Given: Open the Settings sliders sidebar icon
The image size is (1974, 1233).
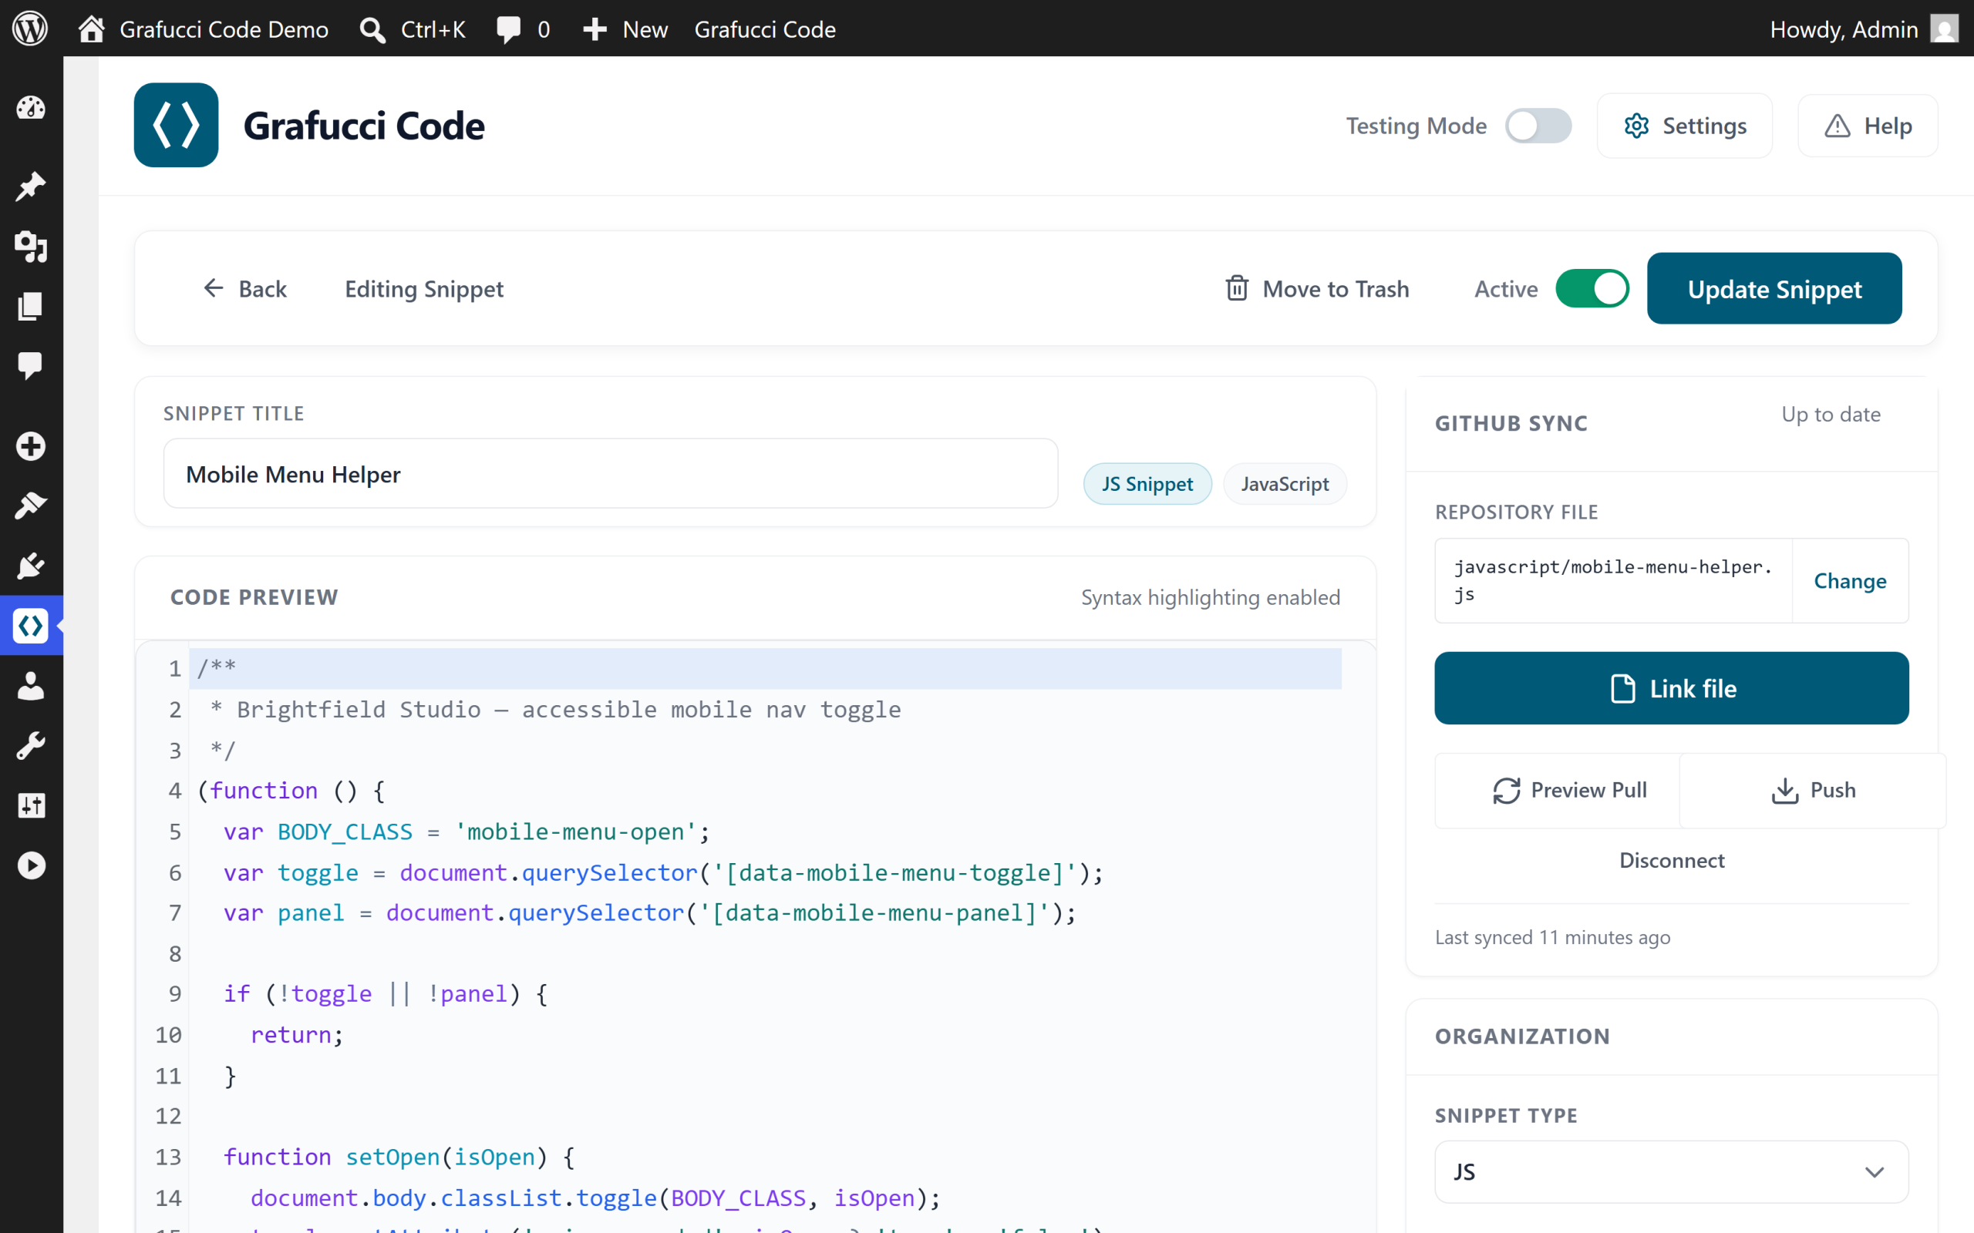Looking at the screenshot, I should pos(31,805).
